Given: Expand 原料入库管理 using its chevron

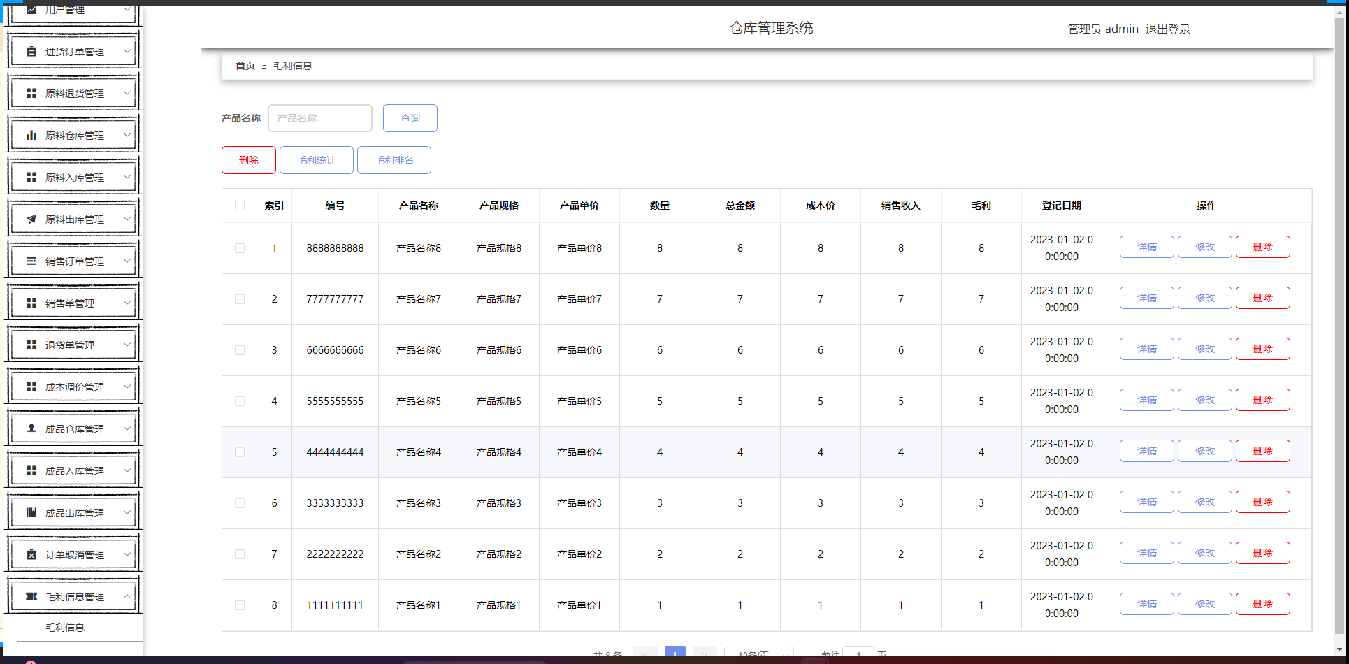Looking at the screenshot, I should (127, 177).
